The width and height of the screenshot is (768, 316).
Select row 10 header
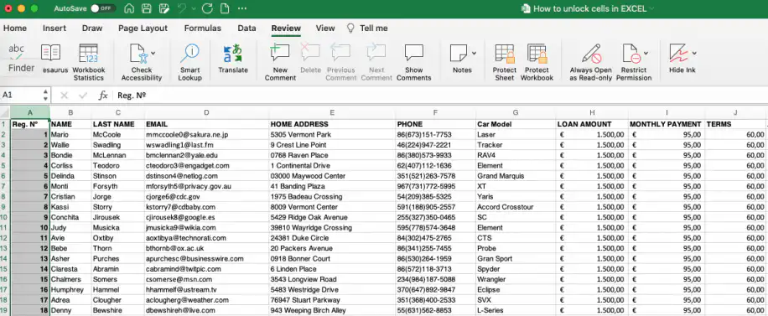click(x=5, y=217)
